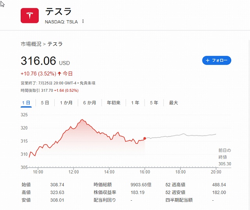Click the 四半期配当額 label
Viewport: 250px width, 210px height.
pos(179,200)
